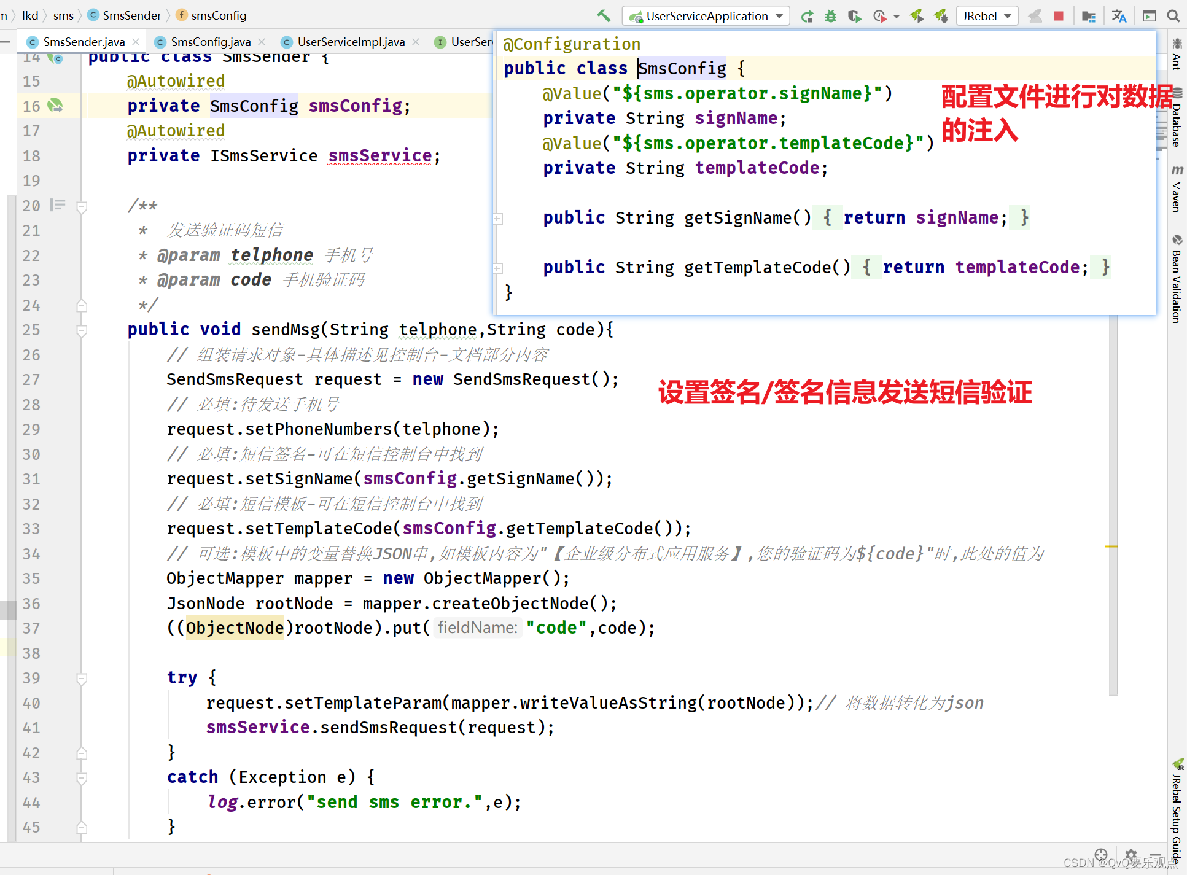Close the SmsConfig.java tab

click(x=262, y=42)
